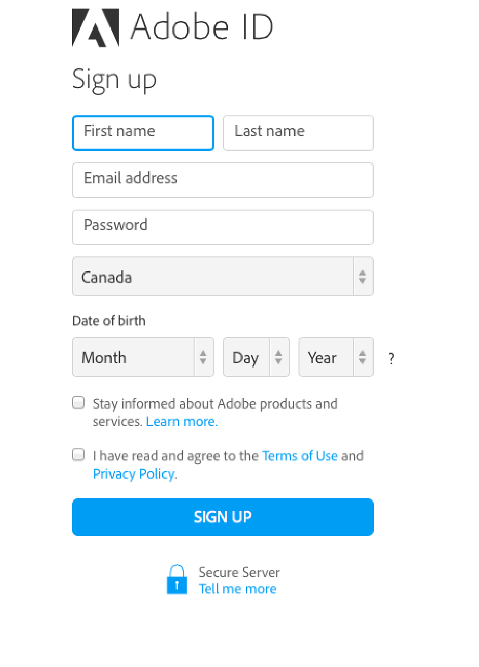
Task: Open the Day dropdown
Action: coord(256,357)
